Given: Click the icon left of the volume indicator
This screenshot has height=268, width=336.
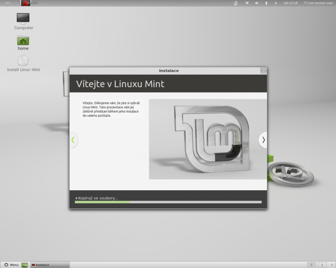Looking at the screenshot, I should pos(247,3).
